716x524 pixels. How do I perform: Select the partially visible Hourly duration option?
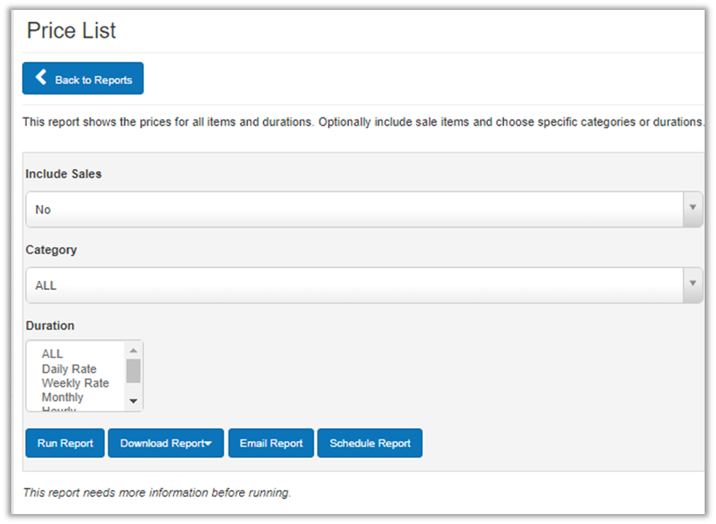[59, 409]
